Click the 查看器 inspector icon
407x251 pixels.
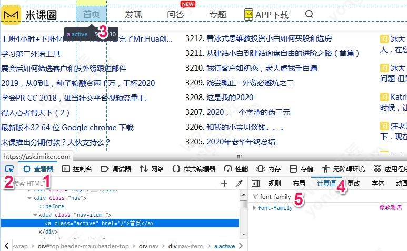tap(27, 169)
